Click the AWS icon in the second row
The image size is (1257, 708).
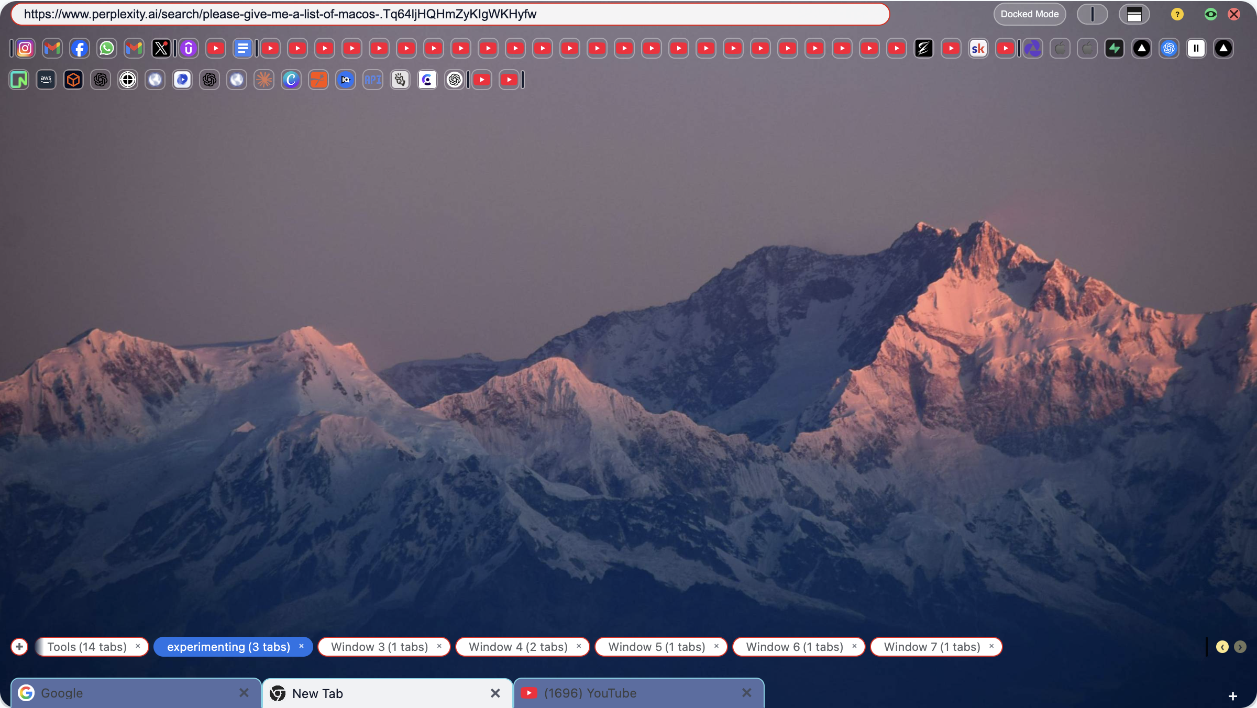[x=46, y=80]
